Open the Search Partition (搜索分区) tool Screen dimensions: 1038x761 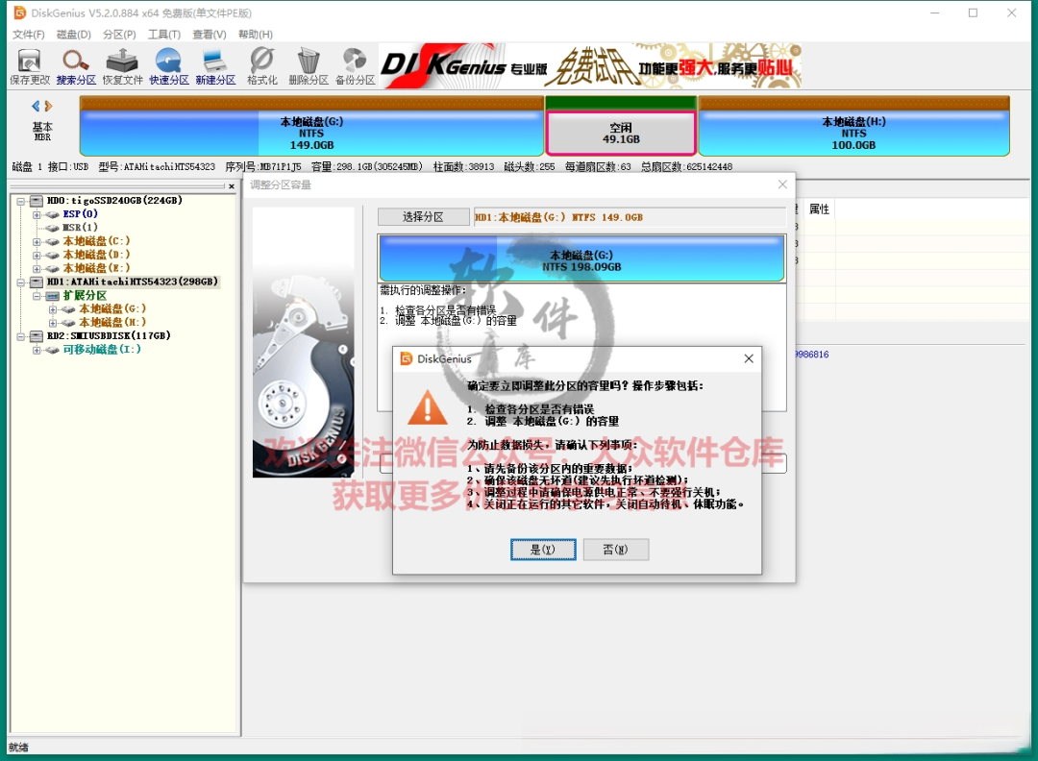pos(76,67)
